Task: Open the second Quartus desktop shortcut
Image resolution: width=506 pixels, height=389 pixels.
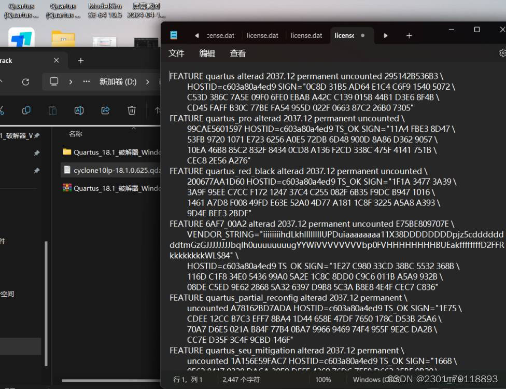Action: coord(63,10)
